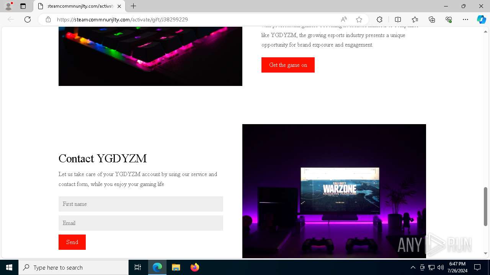Screen dimensions: 490x275
Task: Click the Warzone monitor image
Action: pos(334,191)
